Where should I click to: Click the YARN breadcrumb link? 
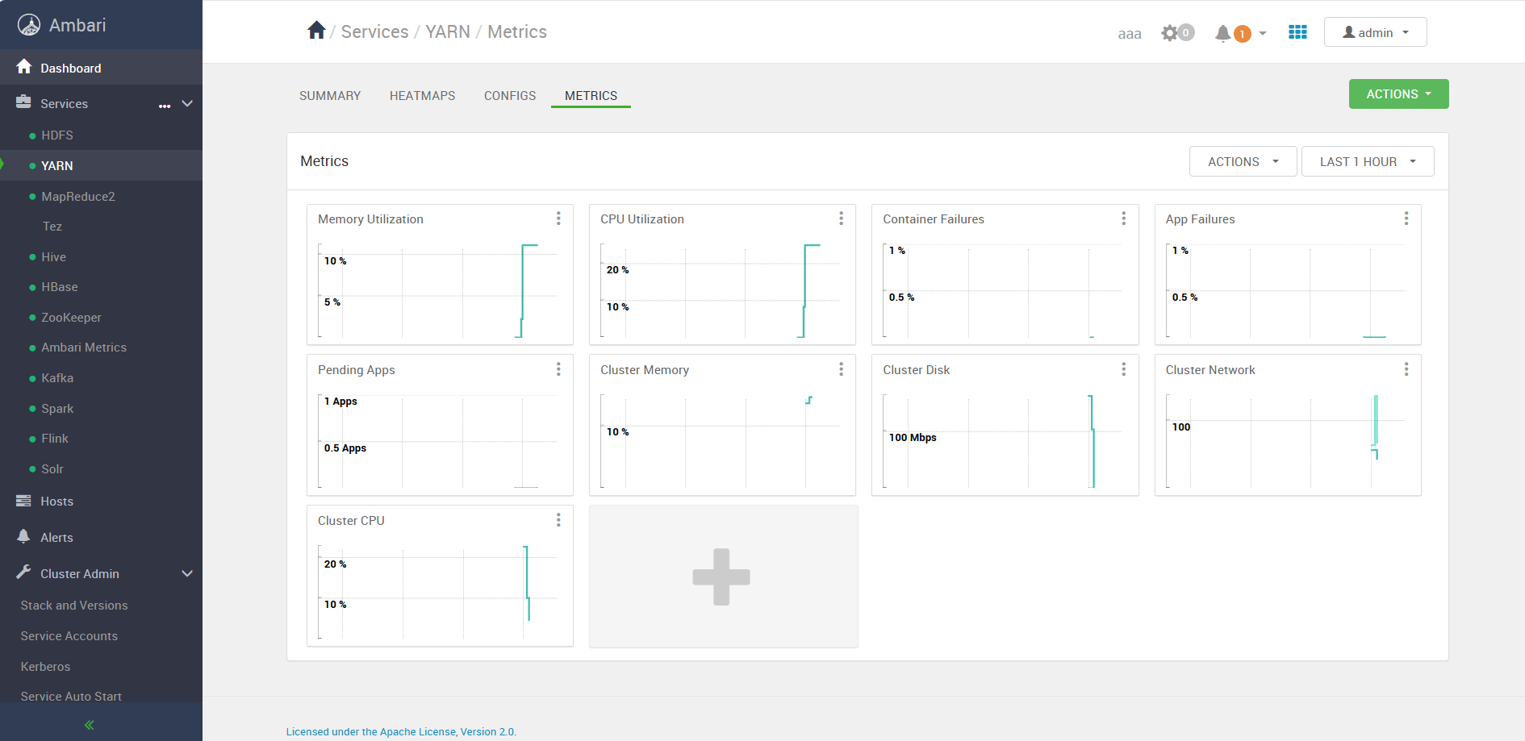[x=448, y=31]
